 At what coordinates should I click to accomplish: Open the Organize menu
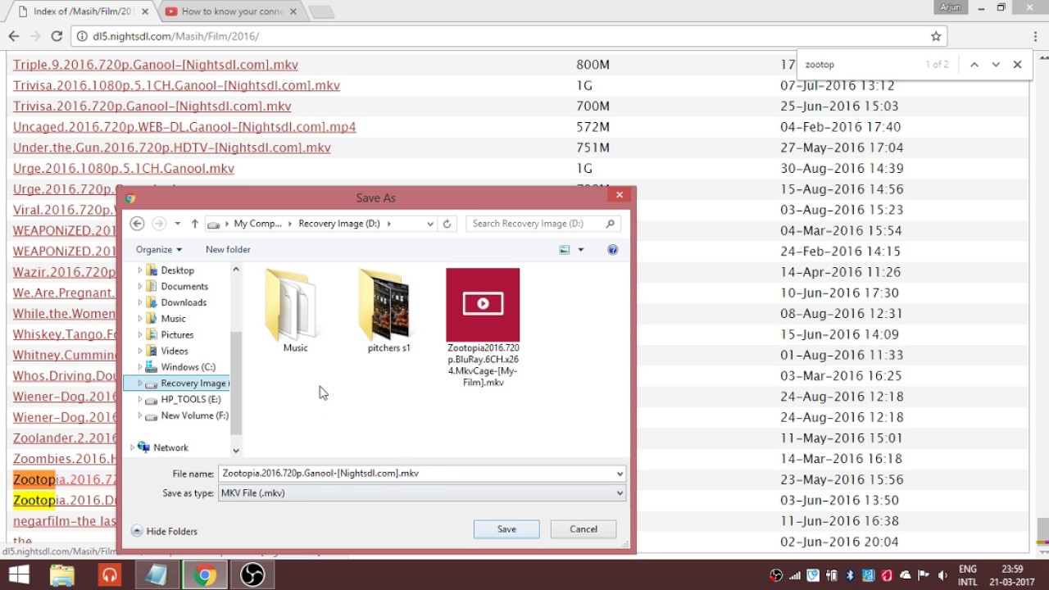point(158,249)
